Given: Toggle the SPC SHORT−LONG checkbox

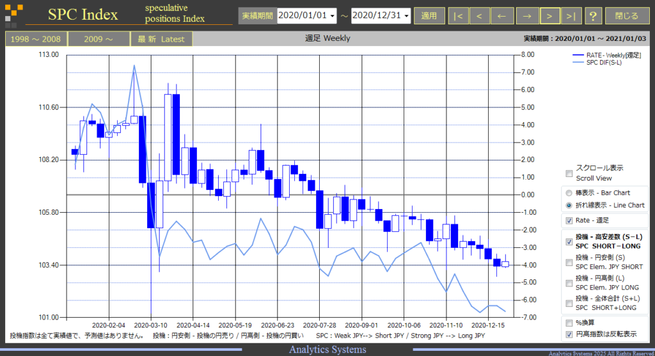Looking at the screenshot, I should pyautogui.click(x=569, y=242).
